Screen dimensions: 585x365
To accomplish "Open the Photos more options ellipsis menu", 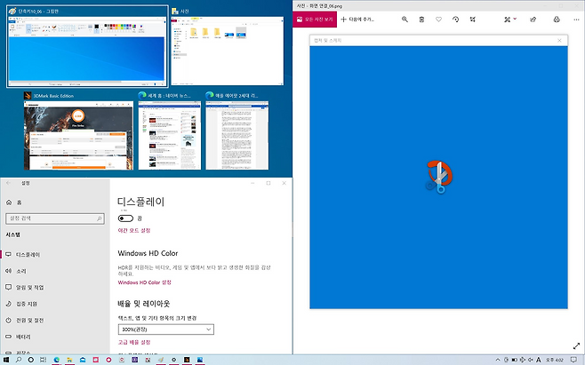I will click(574, 19).
